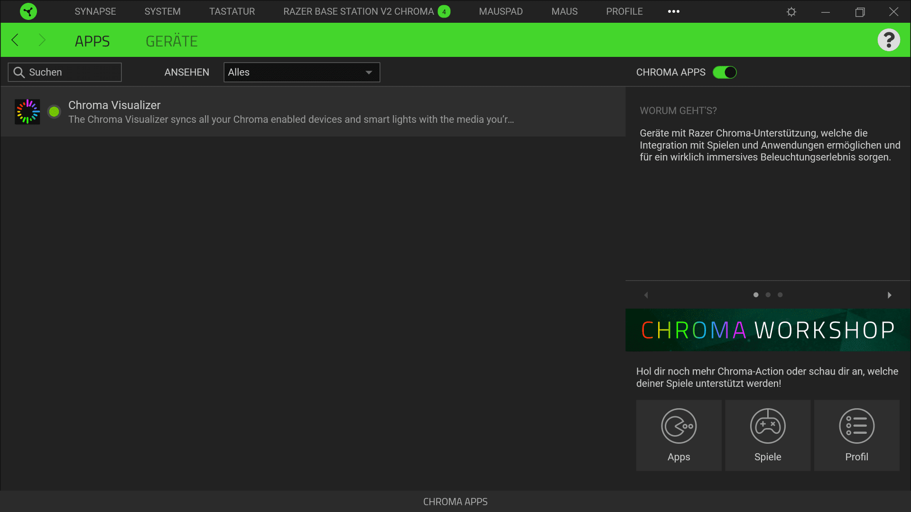Switch to the System tab
The width and height of the screenshot is (911, 512).
pos(163,11)
